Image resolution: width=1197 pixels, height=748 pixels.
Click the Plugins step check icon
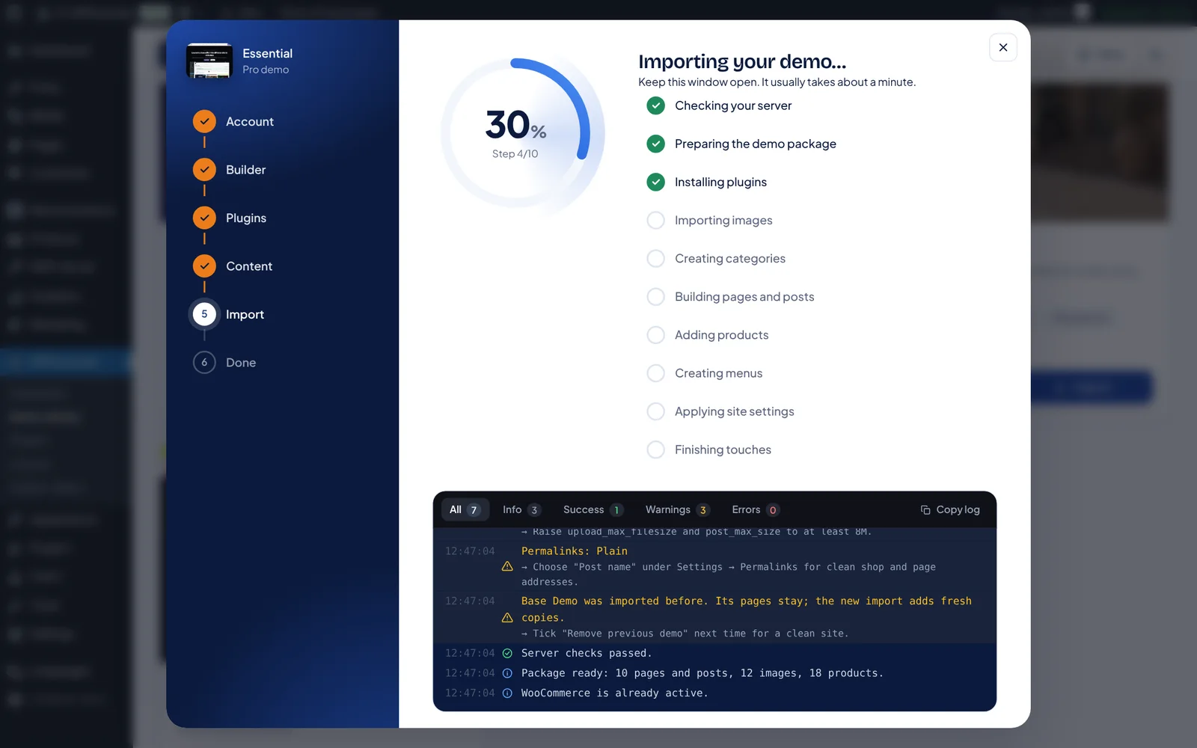coord(204,218)
